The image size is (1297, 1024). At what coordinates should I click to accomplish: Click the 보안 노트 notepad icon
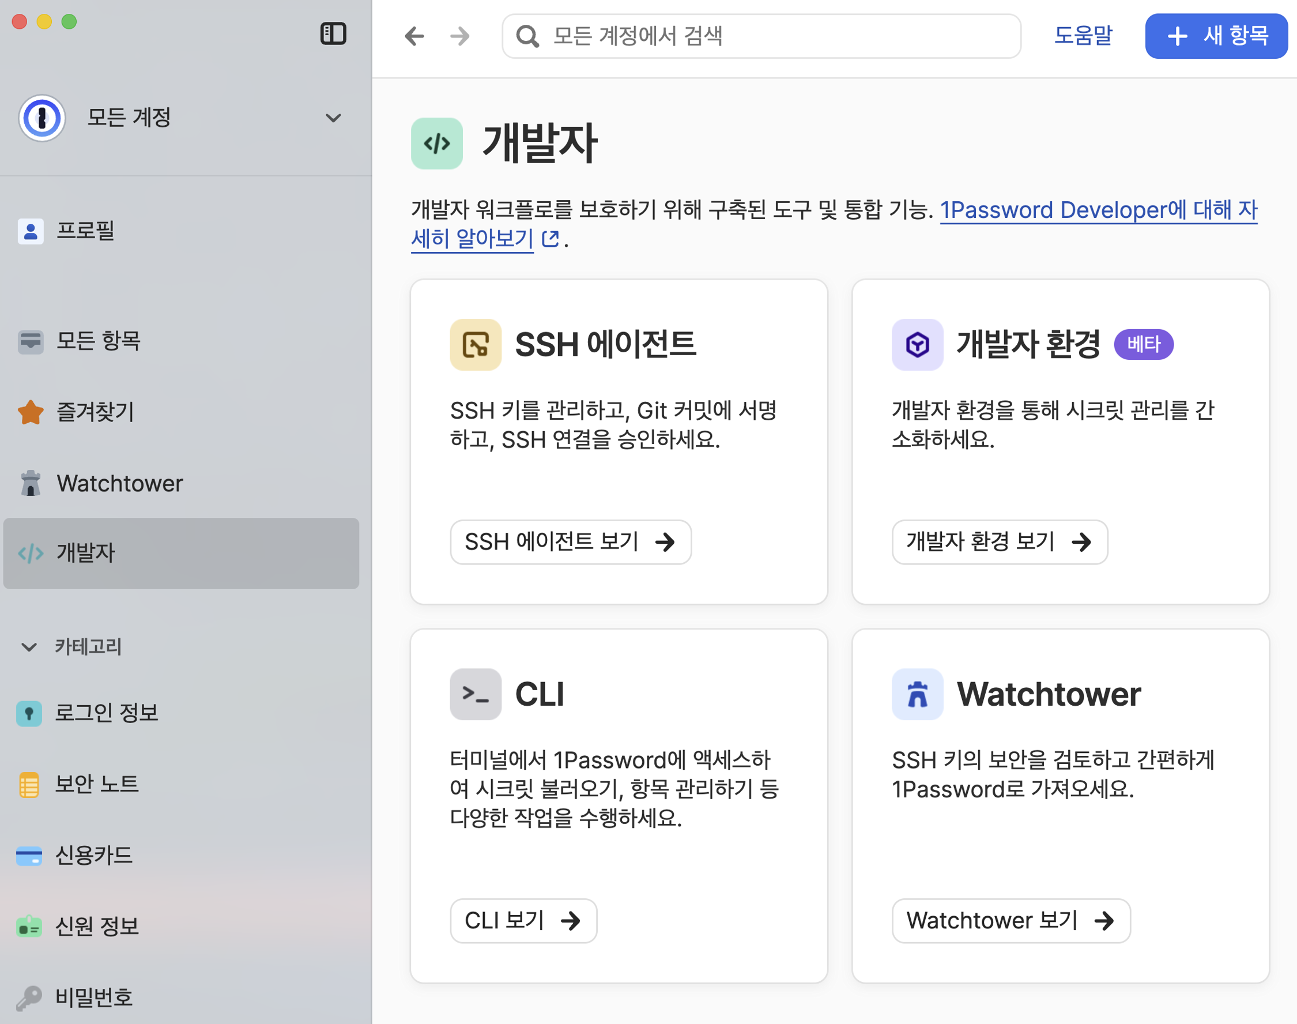[29, 785]
